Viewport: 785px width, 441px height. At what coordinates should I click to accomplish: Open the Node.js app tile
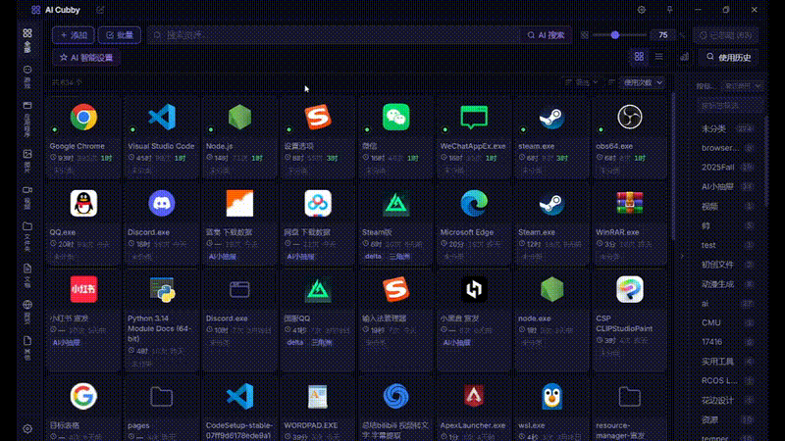point(239,137)
